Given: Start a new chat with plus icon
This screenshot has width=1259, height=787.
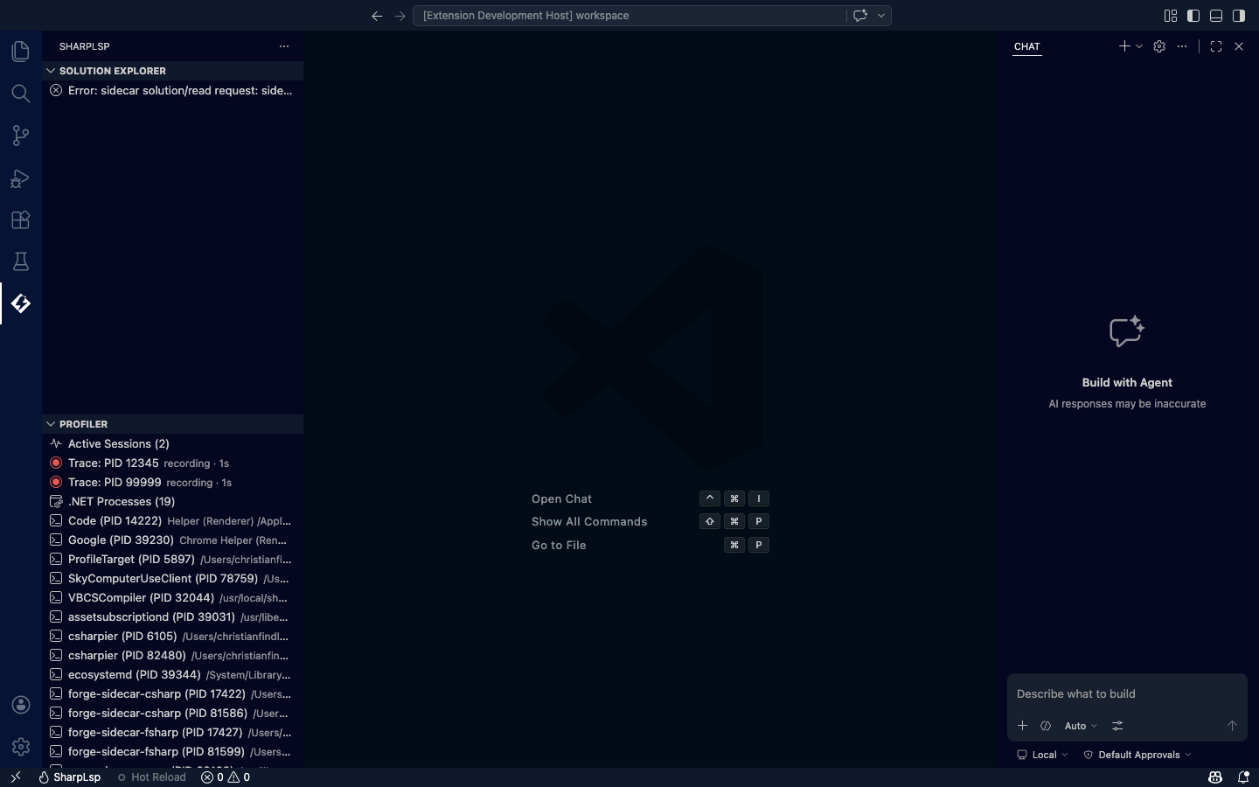Looking at the screenshot, I should click(x=1124, y=46).
